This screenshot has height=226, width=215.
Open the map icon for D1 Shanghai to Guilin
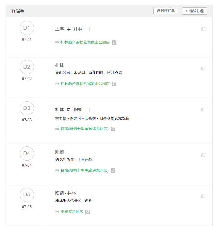pos(203,29)
